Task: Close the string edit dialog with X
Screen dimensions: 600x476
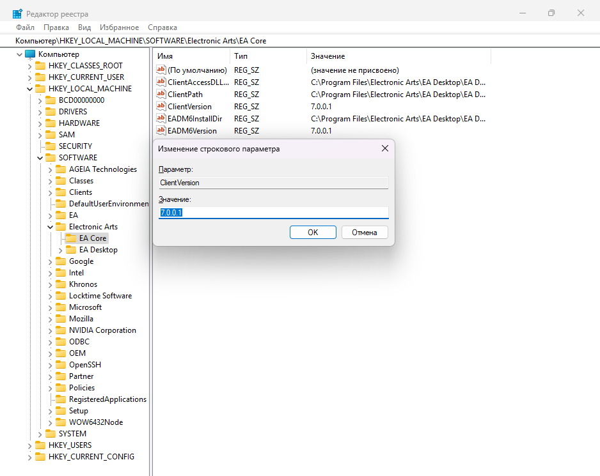Action: coord(385,148)
